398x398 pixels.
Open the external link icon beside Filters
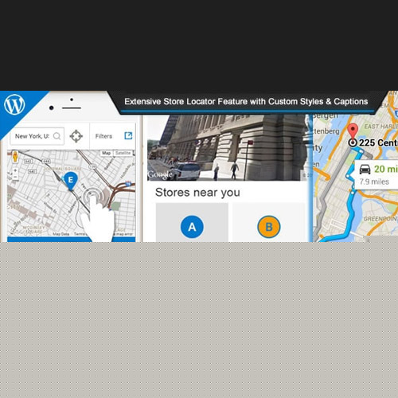[128, 135]
